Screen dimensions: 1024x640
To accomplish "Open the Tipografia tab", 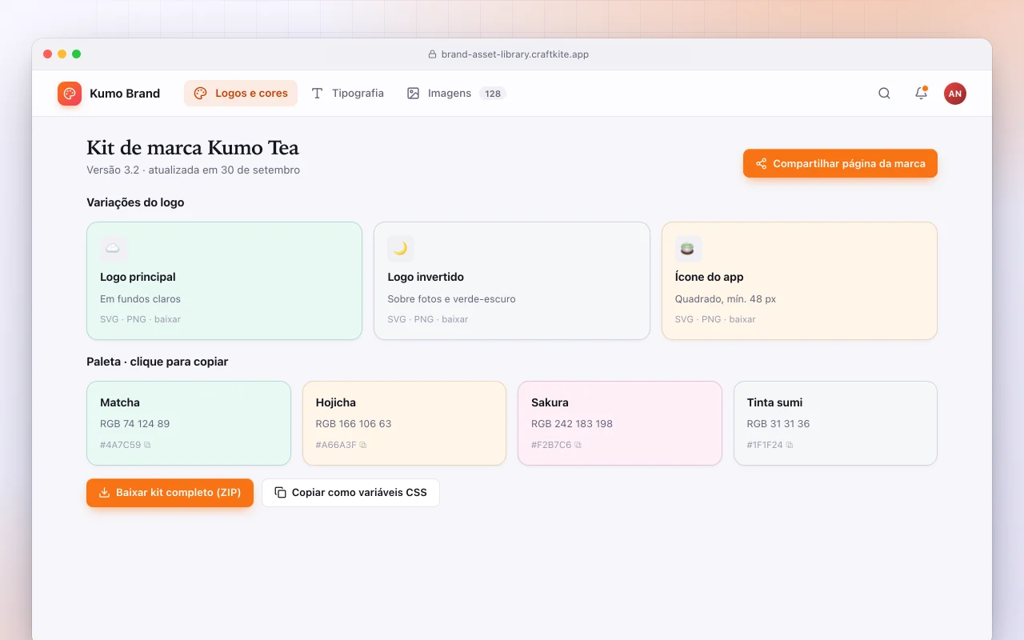I will 347,94.
